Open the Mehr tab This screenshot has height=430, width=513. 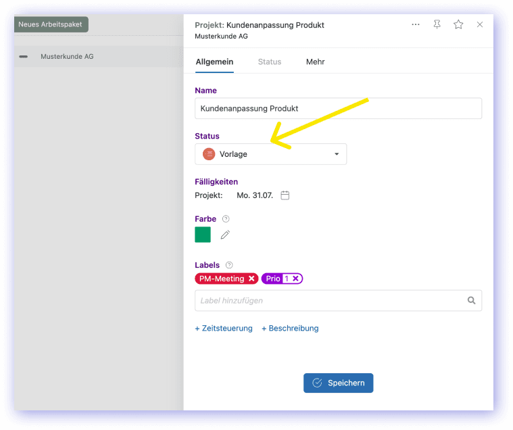[315, 62]
